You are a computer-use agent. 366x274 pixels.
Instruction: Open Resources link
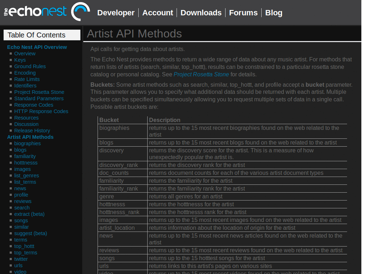pos(26,118)
